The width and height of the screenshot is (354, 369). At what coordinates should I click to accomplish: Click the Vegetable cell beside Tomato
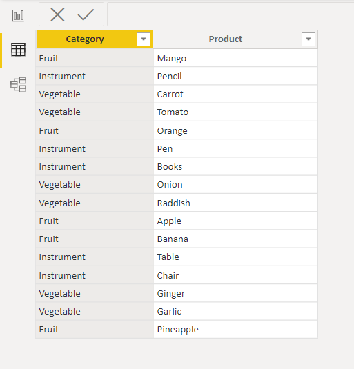coord(94,112)
